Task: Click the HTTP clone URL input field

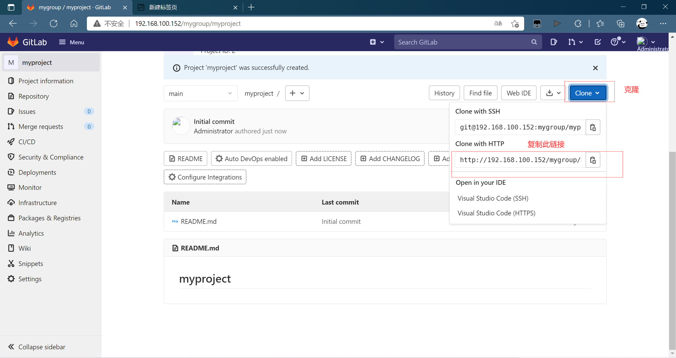Action: point(520,160)
